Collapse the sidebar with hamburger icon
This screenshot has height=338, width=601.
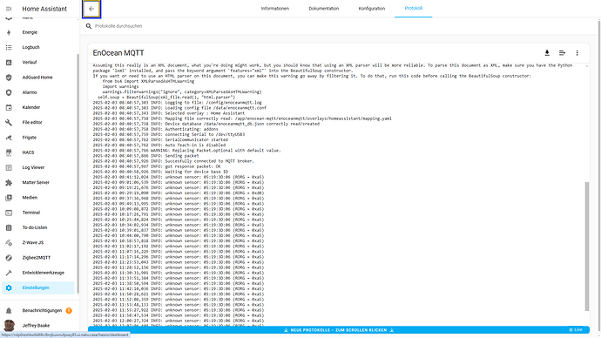click(9, 9)
